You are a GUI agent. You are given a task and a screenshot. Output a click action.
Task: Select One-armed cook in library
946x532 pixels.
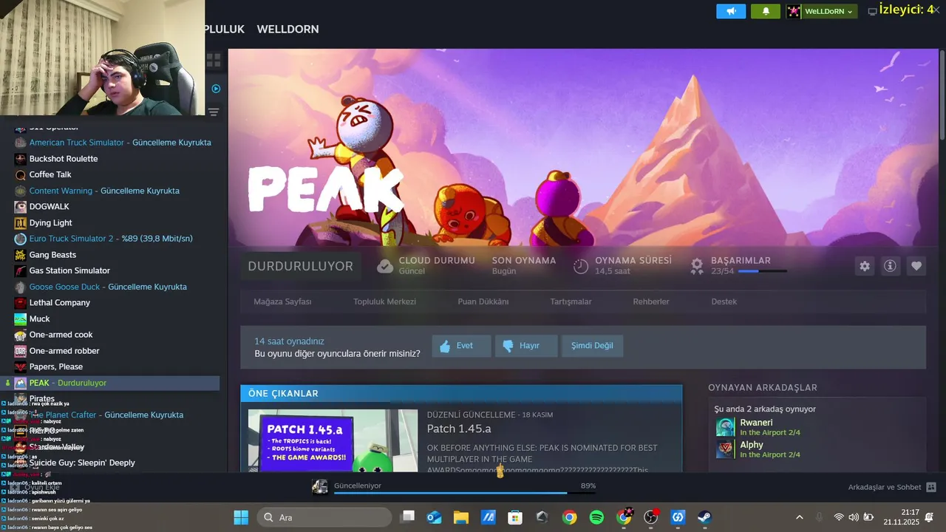pyautogui.click(x=61, y=335)
